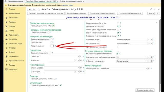Click the Сохранить настройки button

coord(145,90)
